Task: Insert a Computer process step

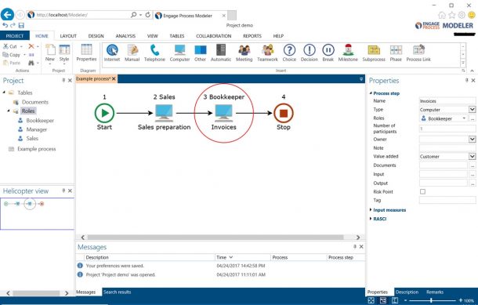Action: (x=179, y=53)
